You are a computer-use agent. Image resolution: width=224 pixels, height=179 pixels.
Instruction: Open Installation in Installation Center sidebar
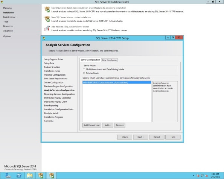[x=9, y=12]
